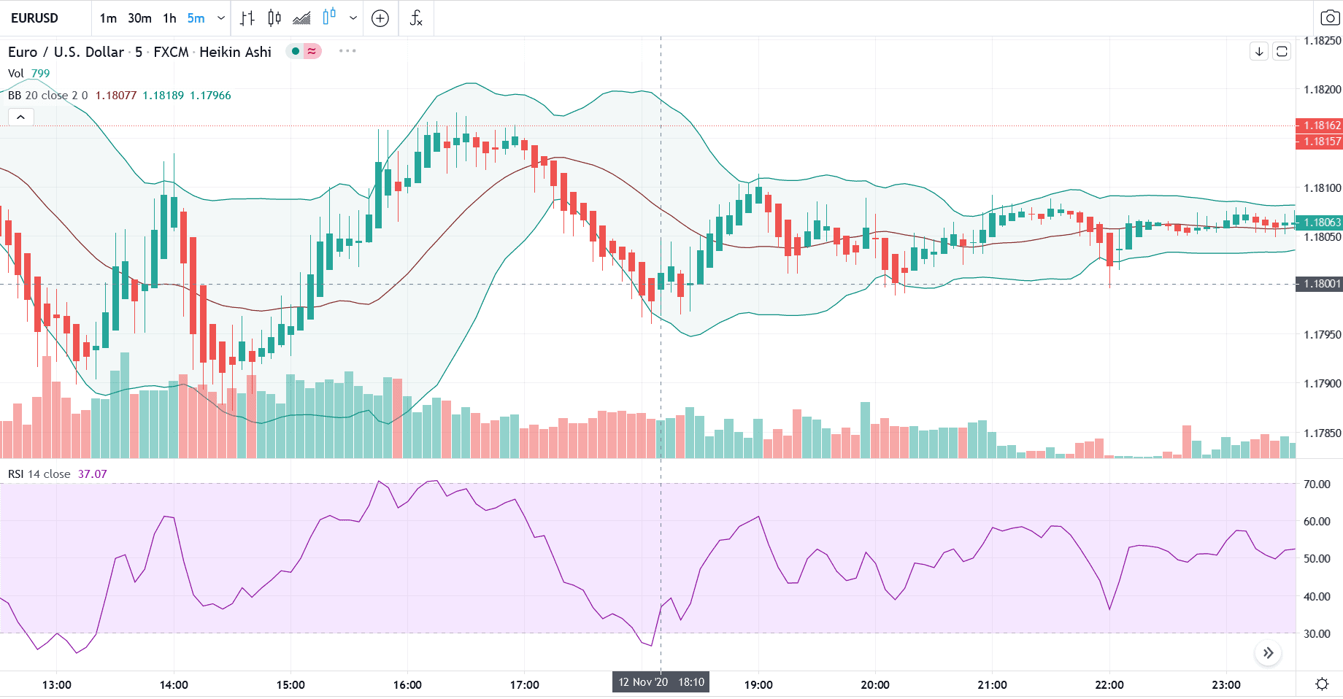Take a chart snapshot with camera icon
Screen dimensions: 1343x699
[1330, 18]
